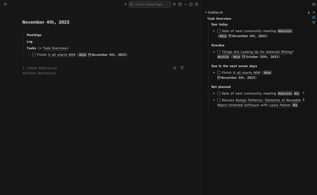Toggle the right sidebar with columns icon
This screenshot has height=195, width=317.
(x=191, y=4)
